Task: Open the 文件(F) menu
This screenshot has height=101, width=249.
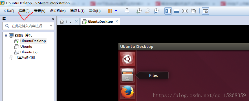Action: pyautogui.click(x=9, y=11)
